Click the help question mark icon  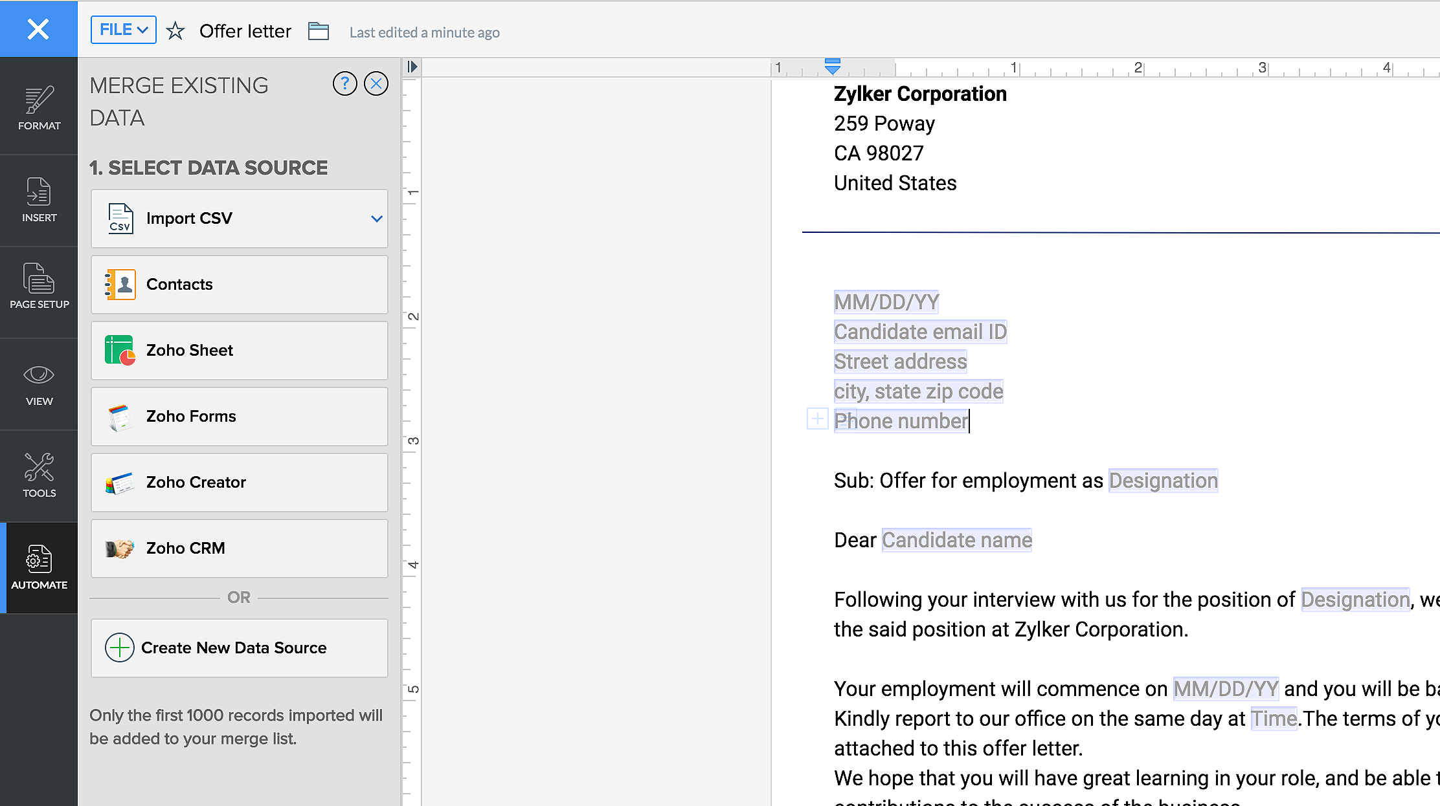[345, 84]
